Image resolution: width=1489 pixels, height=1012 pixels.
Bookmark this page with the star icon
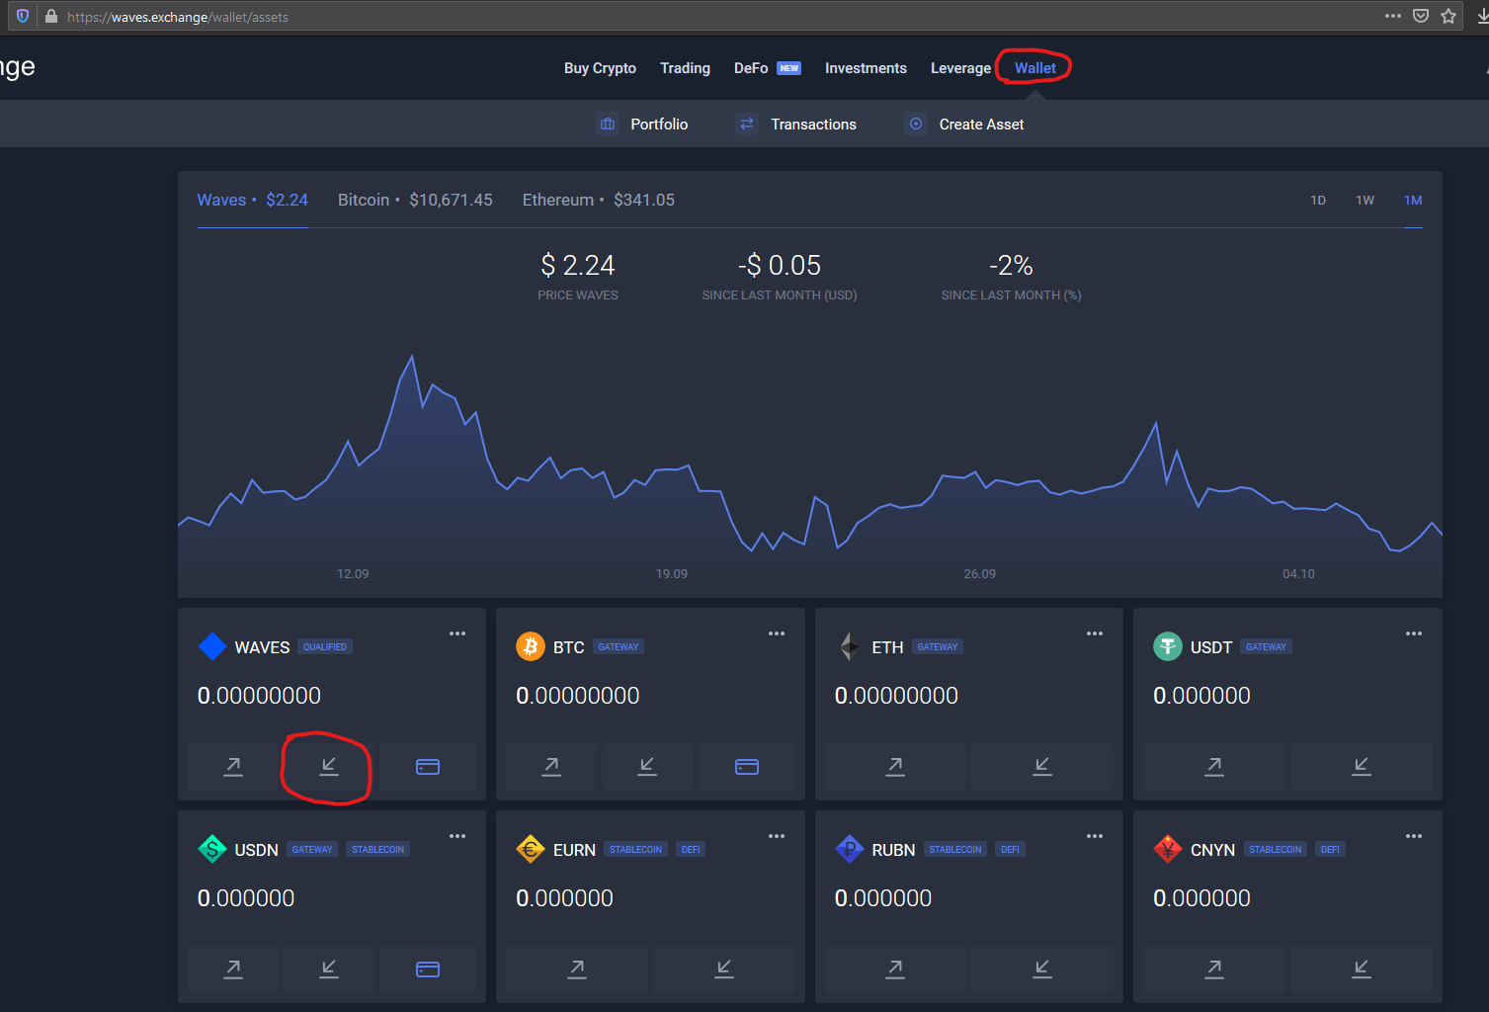[1448, 16]
